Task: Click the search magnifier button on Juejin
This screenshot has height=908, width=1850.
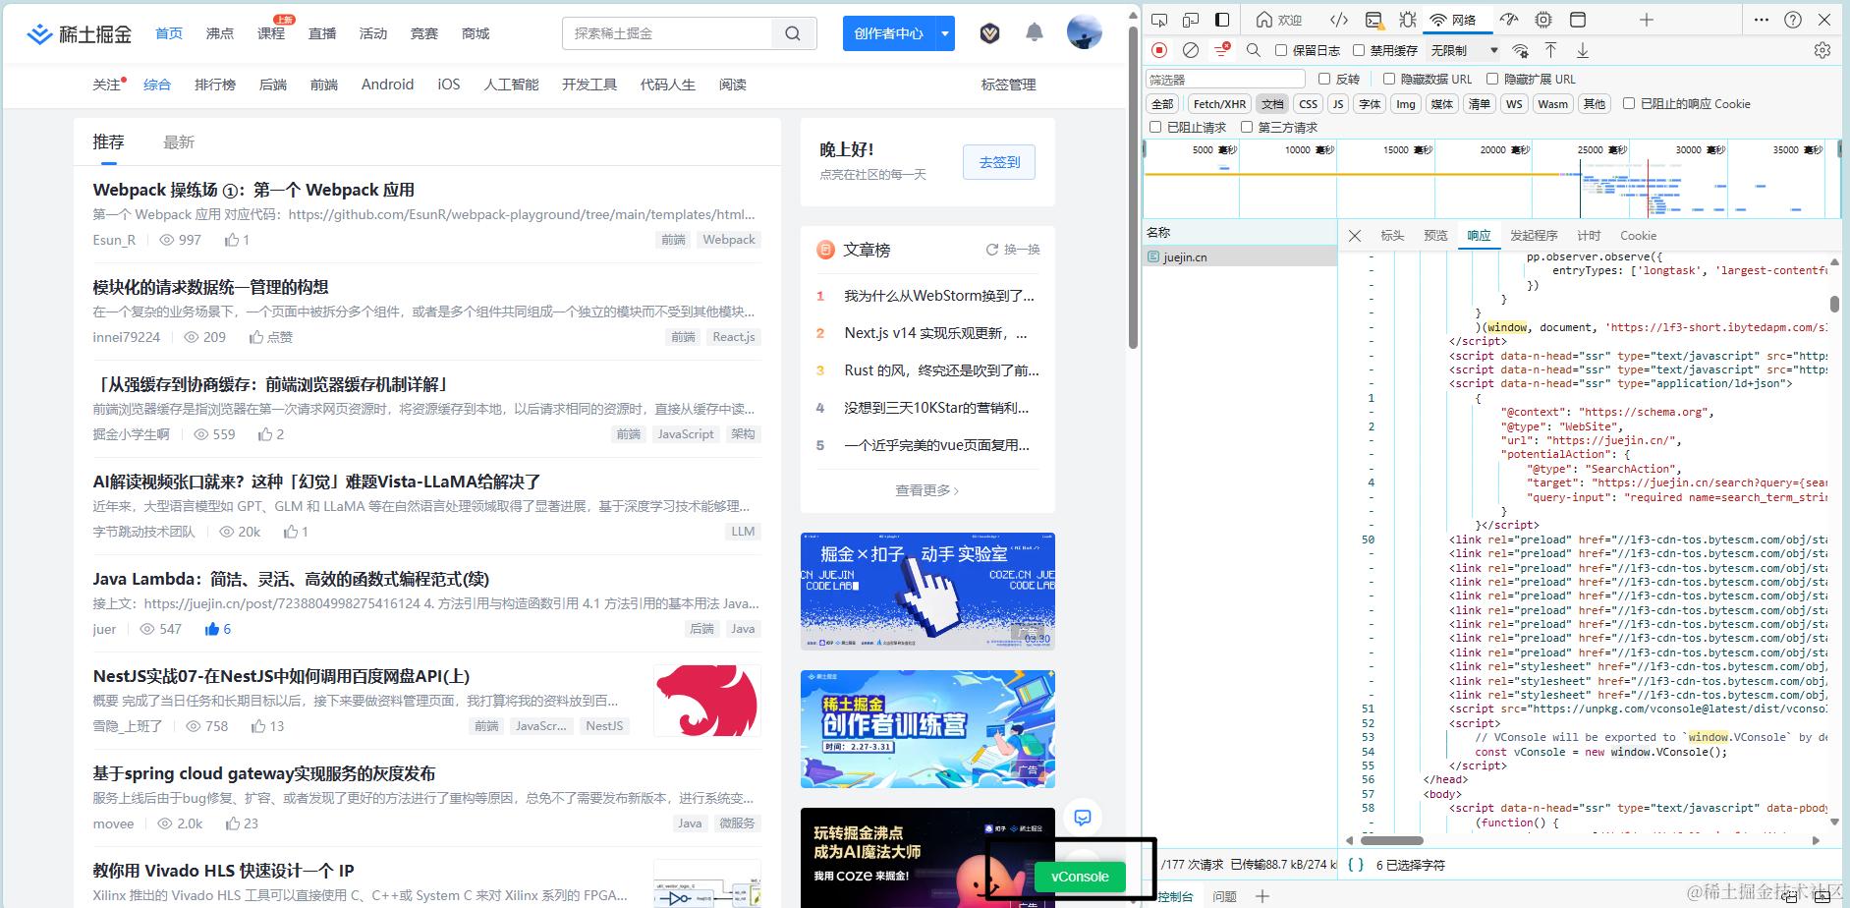Action: click(x=793, y=33)
